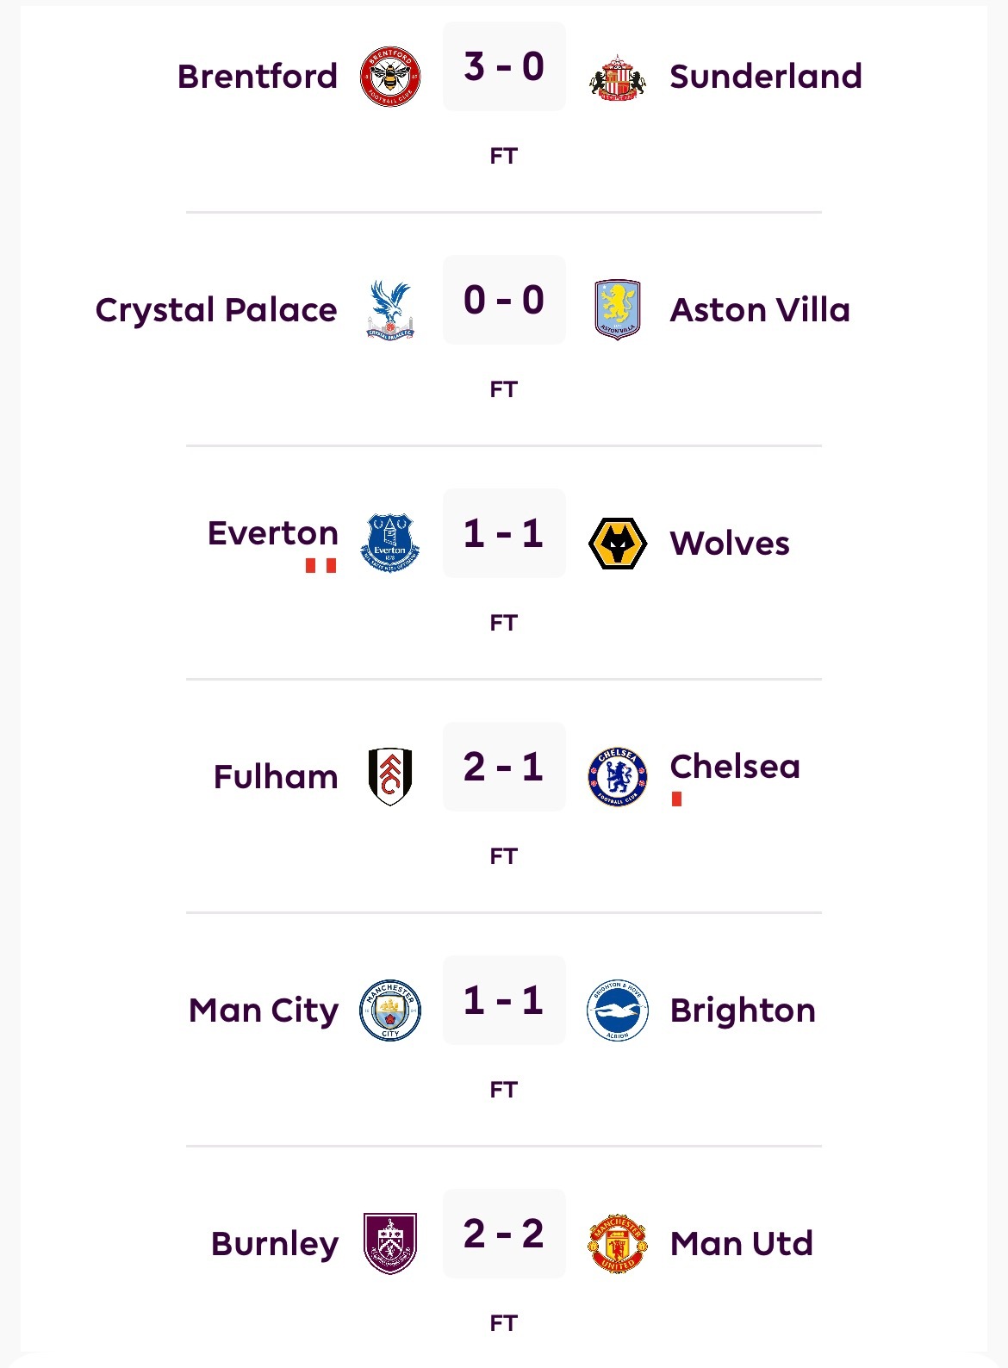Image resolution: width=1008 pixels, height=1368 pixels.
Task: Click the Burnley 2 - 2 score box
Action: [x=504, y=1234]
